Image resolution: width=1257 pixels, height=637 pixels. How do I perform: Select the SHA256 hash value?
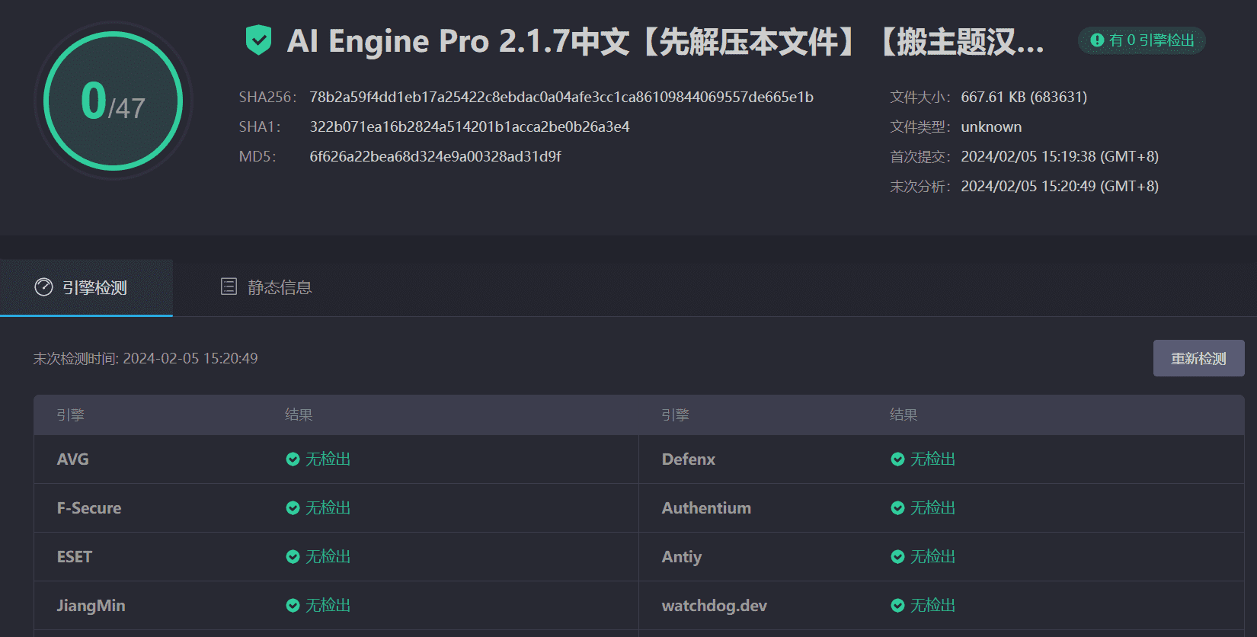tap(561, 97)
